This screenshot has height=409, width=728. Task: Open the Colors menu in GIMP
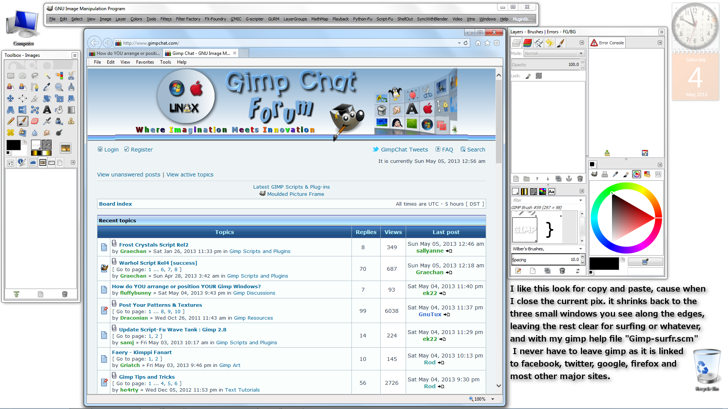coord(136,19)
